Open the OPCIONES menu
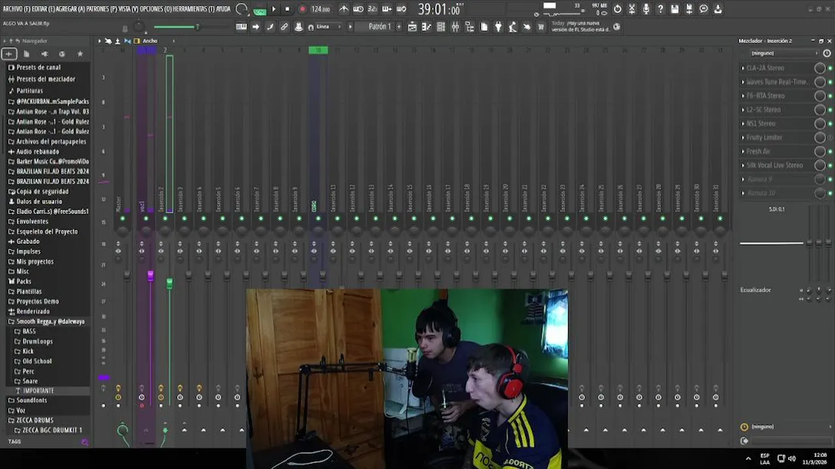This screenshot has width=835, height=469. (157, 9)
